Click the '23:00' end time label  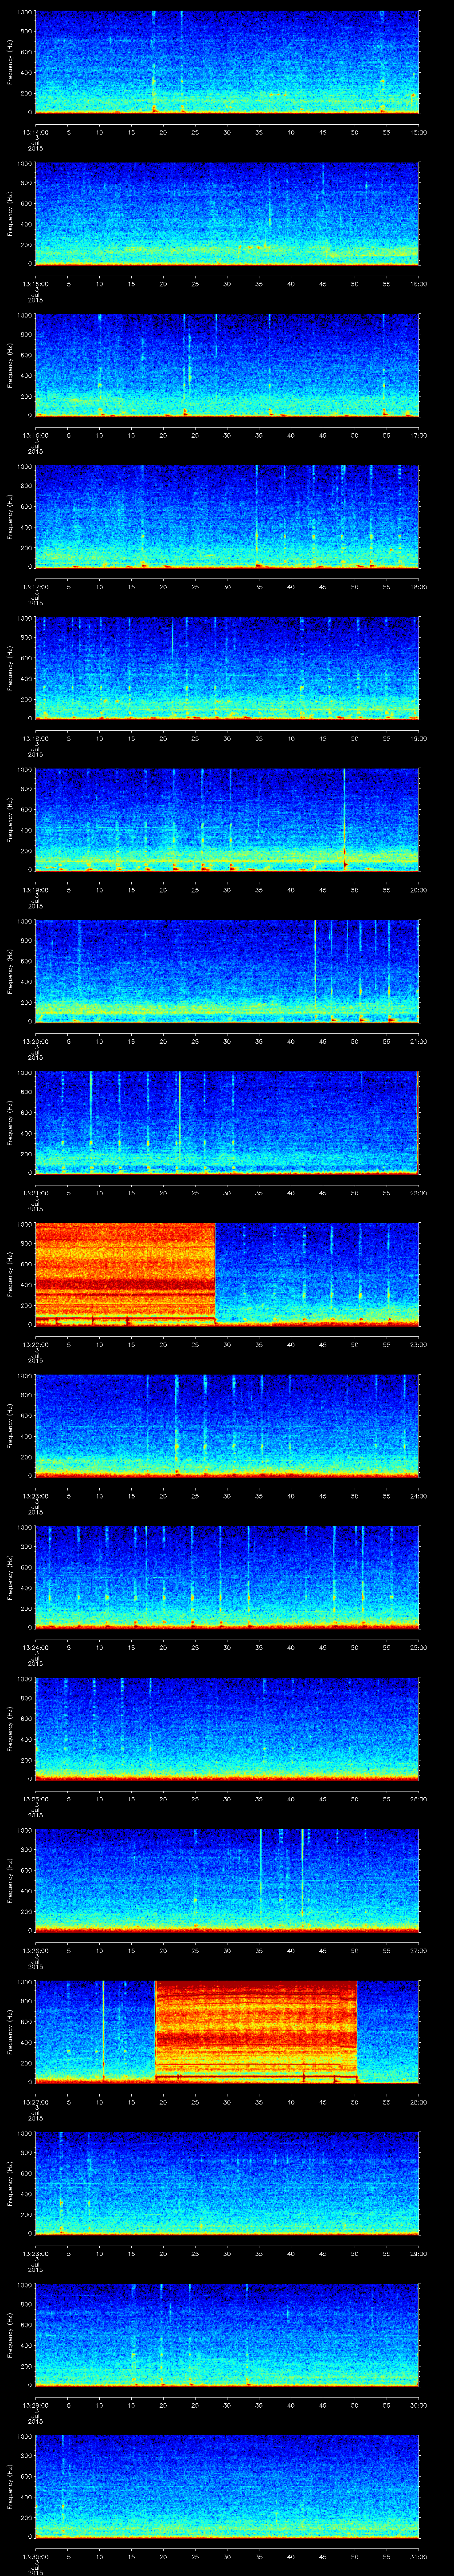418,1344
